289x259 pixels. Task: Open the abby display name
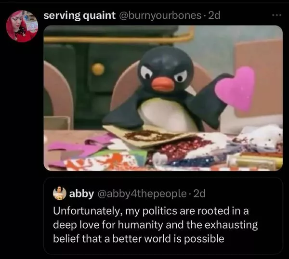point(81,194)
